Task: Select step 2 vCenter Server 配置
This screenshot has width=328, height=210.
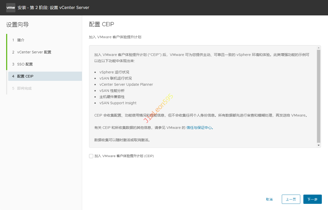Action: coord(34,52)
